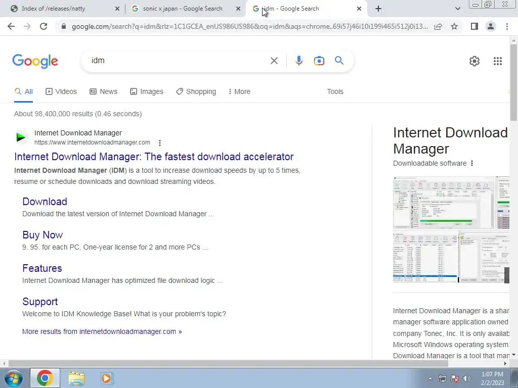Launch Windows Media Player from the taskbar
Image resolution: width=518 pixels, height=388 pixels.
click(x=107, y=378)
